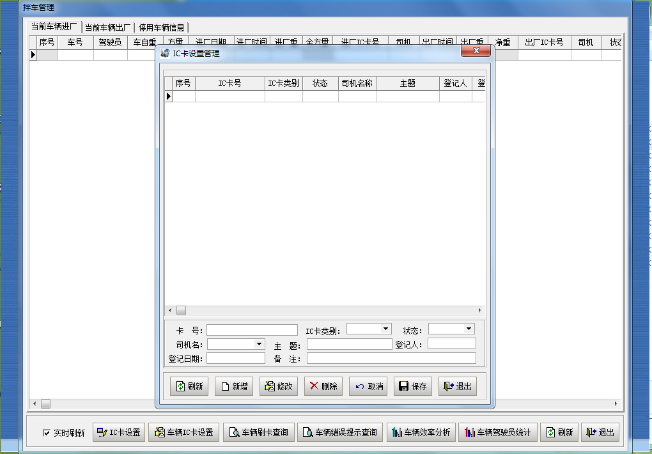Switch to the 当前车辆出厂 tab
The height and width of the screenshot is (454, 652).
[x=107, y=27]
